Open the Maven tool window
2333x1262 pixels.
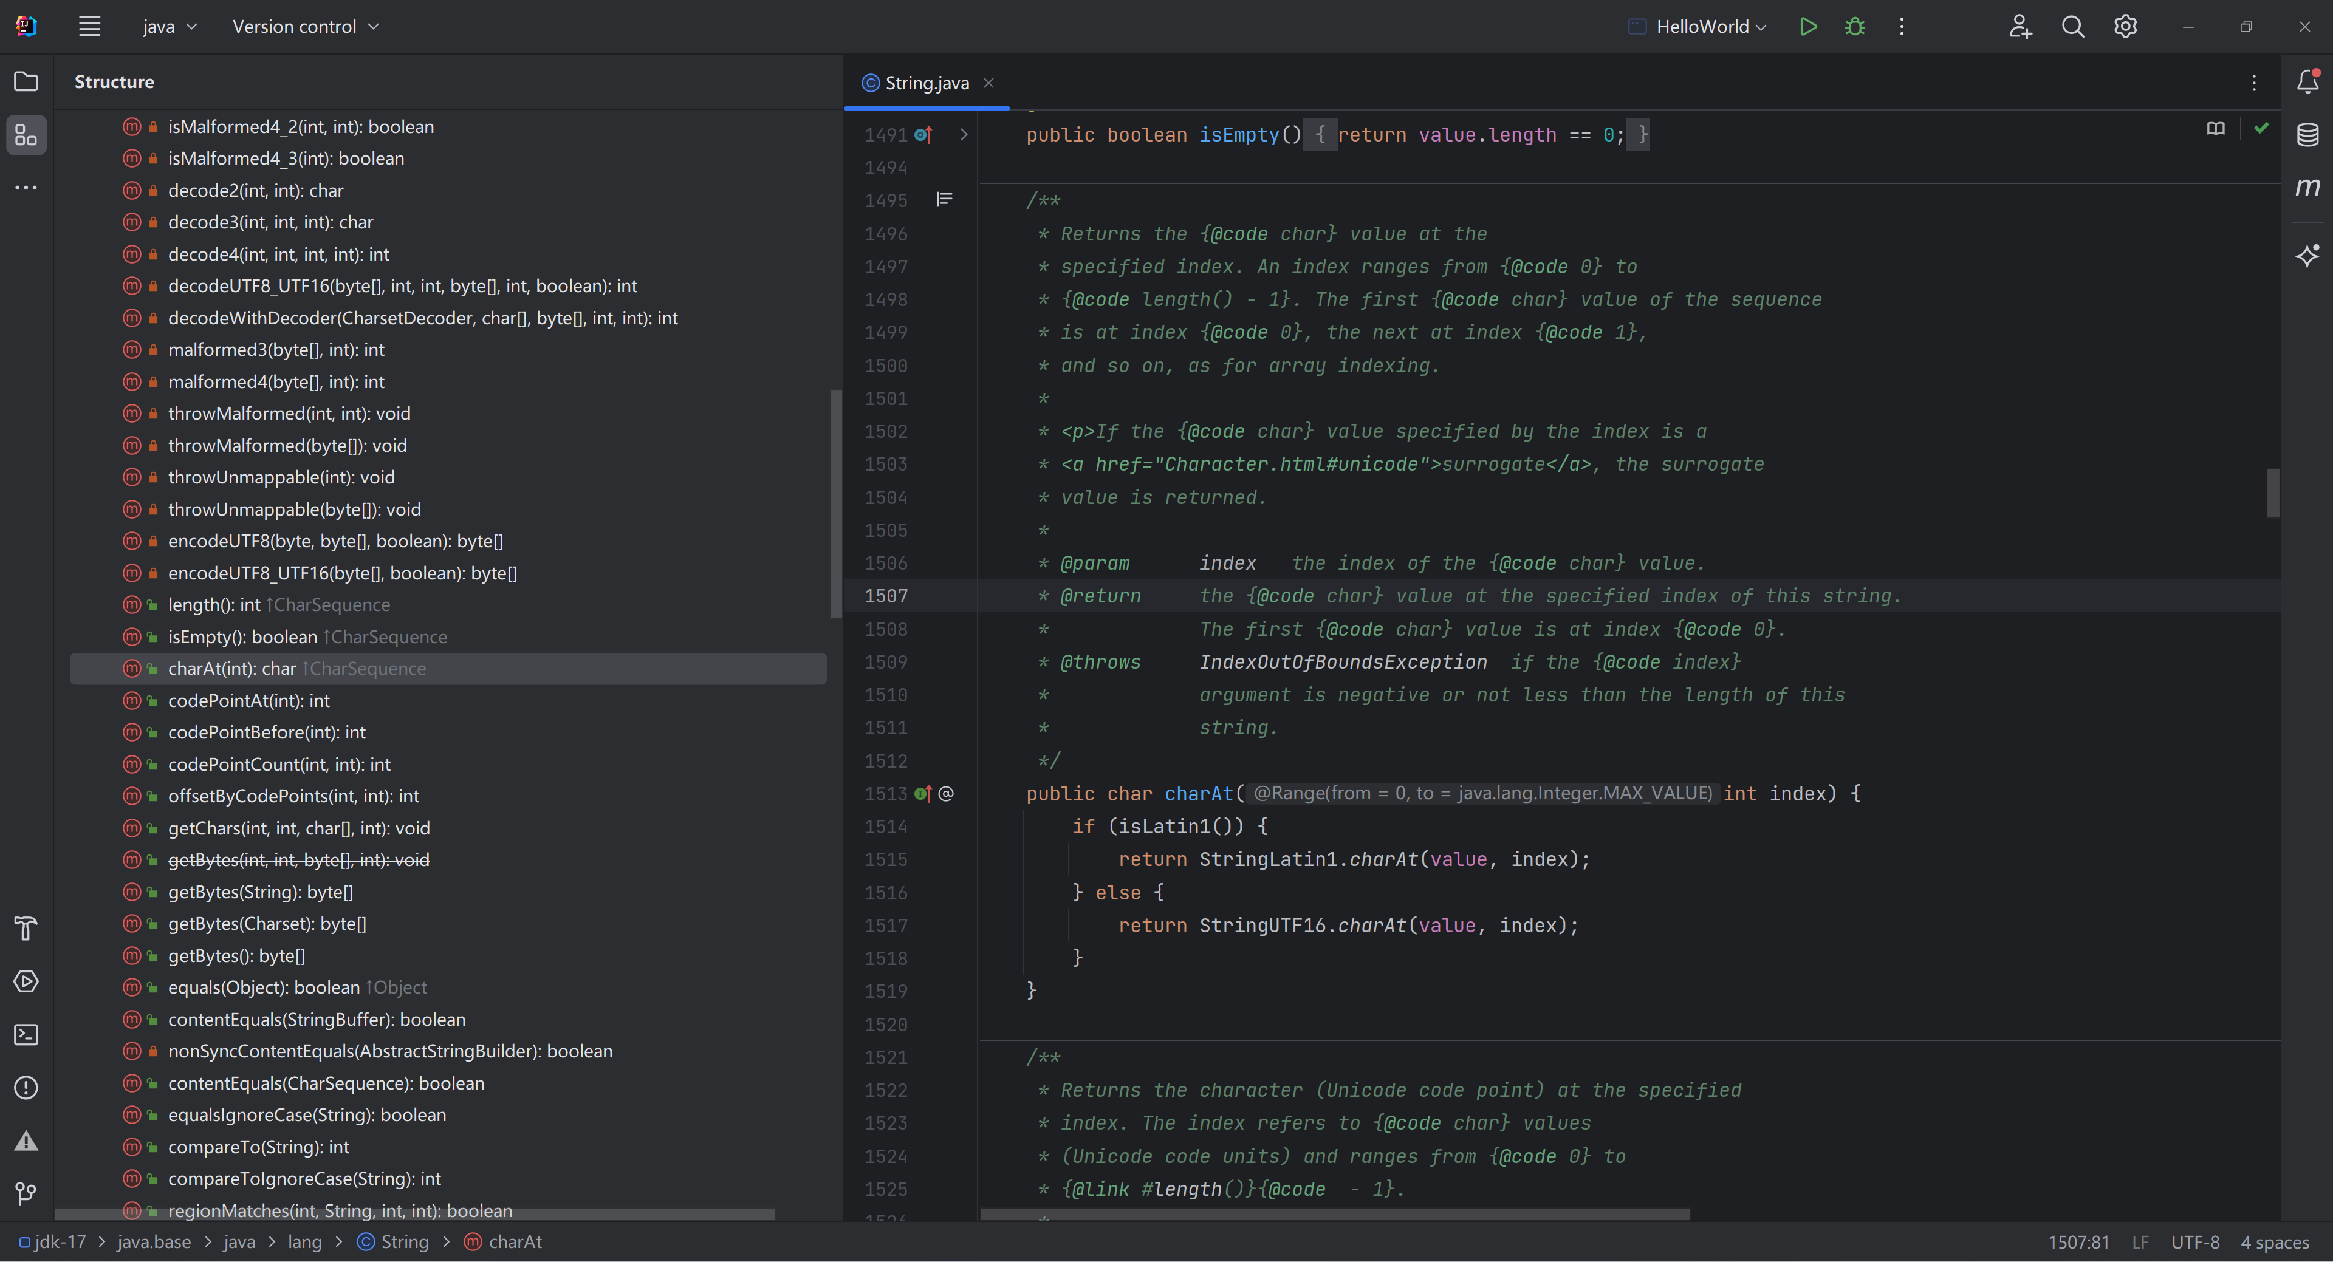point(2307,188)
